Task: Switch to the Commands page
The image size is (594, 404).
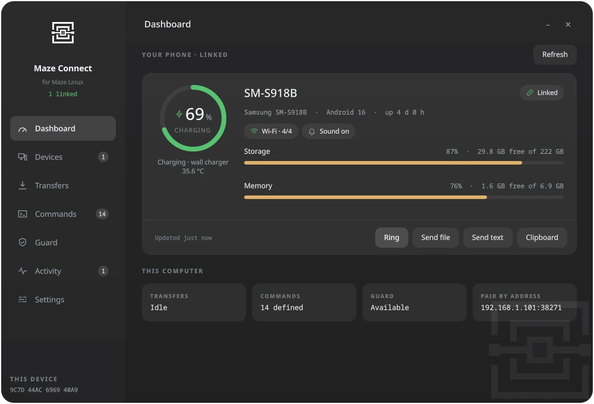Action: click(63, 214)
